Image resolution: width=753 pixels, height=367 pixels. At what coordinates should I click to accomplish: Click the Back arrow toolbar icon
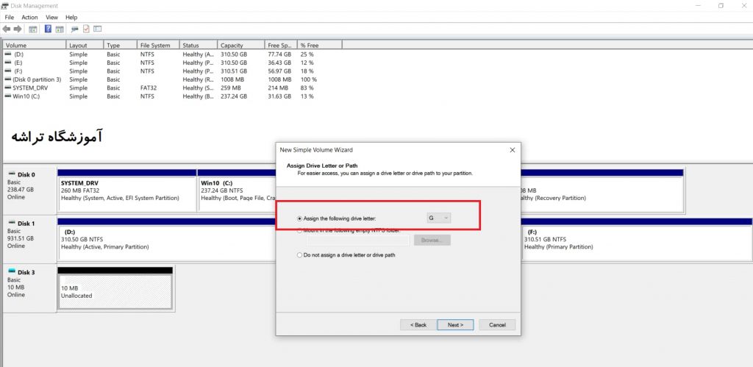[6, 29]
